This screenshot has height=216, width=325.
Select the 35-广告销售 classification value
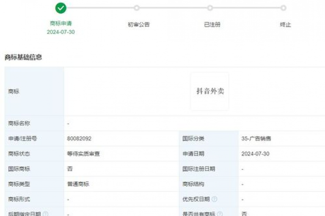point(256,138)
